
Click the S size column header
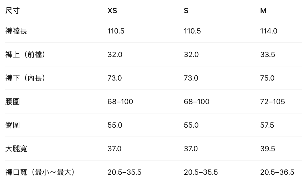click(x=186, y=11)
